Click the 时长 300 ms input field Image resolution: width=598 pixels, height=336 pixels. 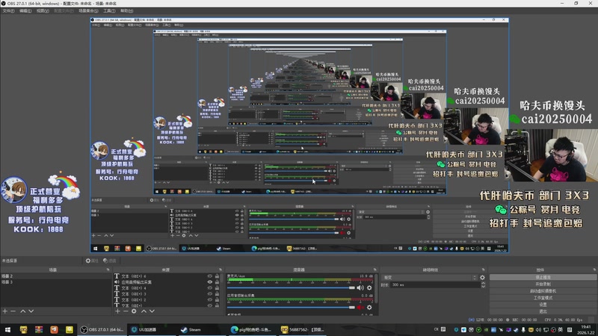tap(434, 284)
